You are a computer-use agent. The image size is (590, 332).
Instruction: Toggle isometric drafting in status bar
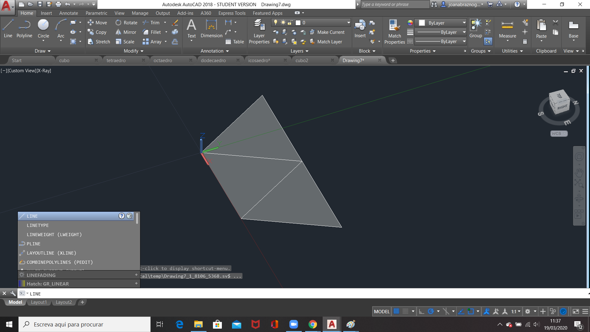pos(446,311)
